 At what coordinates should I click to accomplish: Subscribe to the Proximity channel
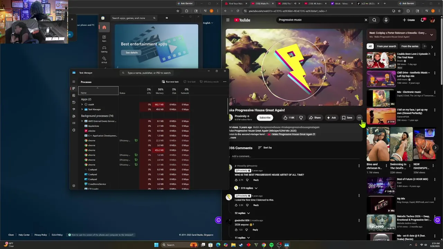coord(265,118)
